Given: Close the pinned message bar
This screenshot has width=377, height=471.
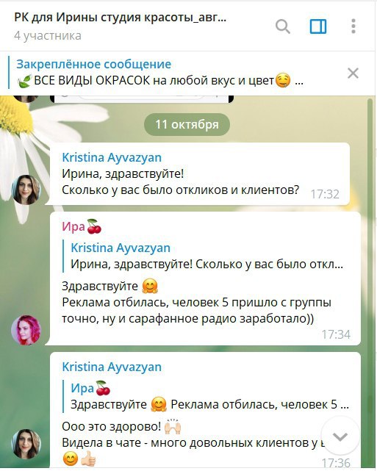Looking at the screenshot, I should (353, 73).
